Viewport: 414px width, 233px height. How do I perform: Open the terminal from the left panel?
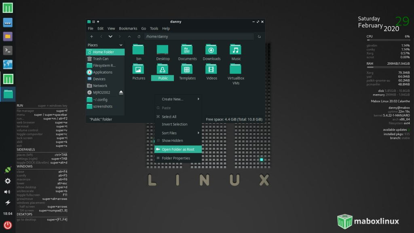click(8, 51)
